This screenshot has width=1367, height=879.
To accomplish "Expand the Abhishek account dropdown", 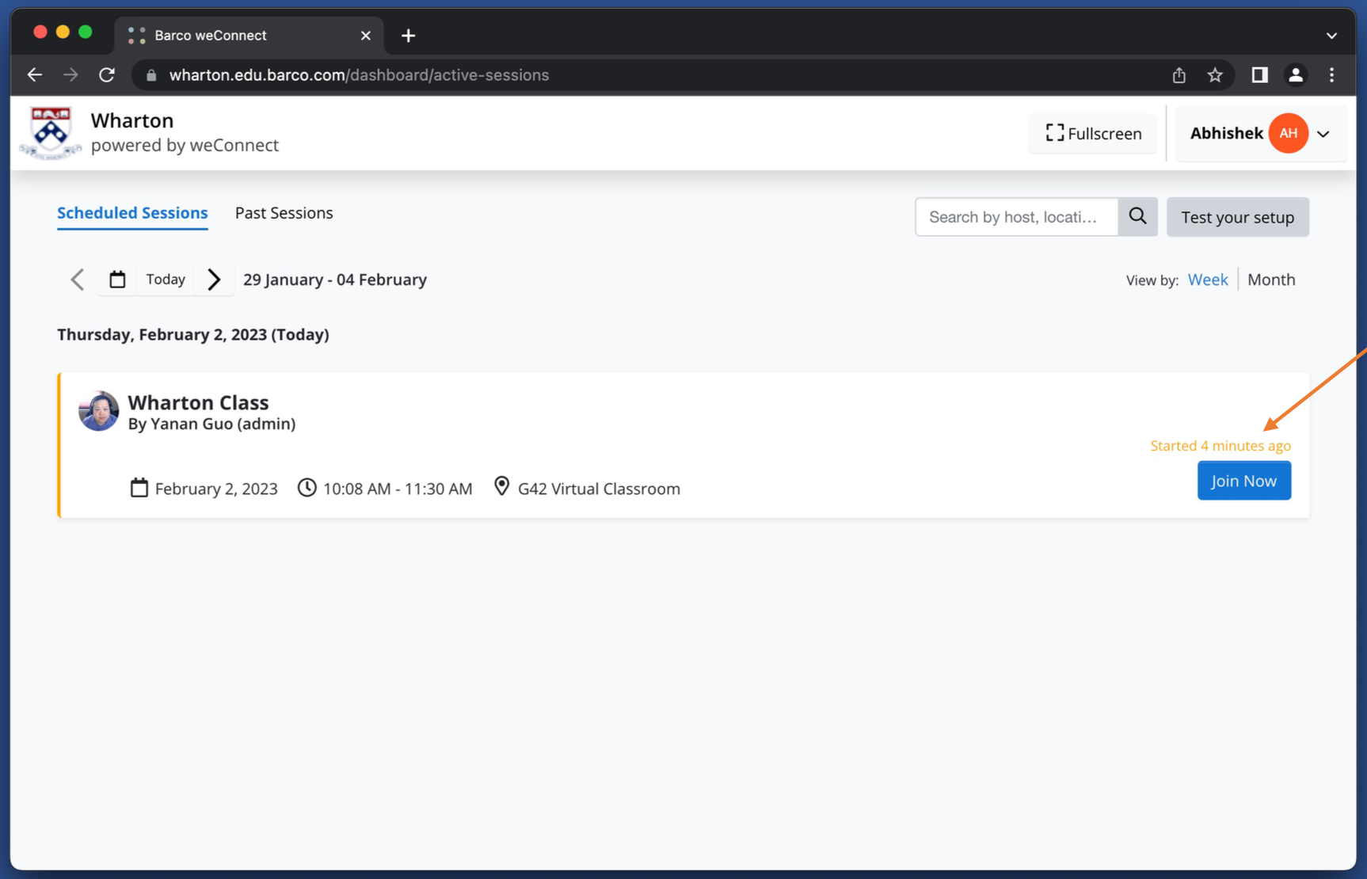I will coord(1323,134).
